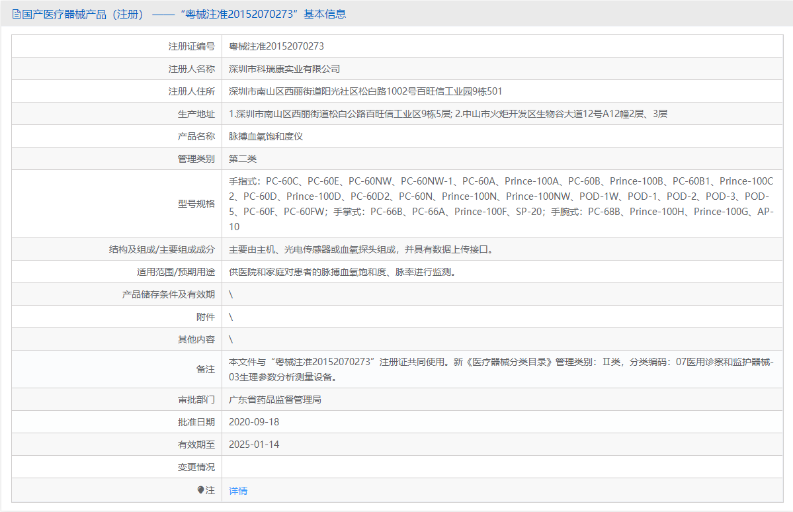Click the 生产地址 production address cell

(x=447, y=113)
